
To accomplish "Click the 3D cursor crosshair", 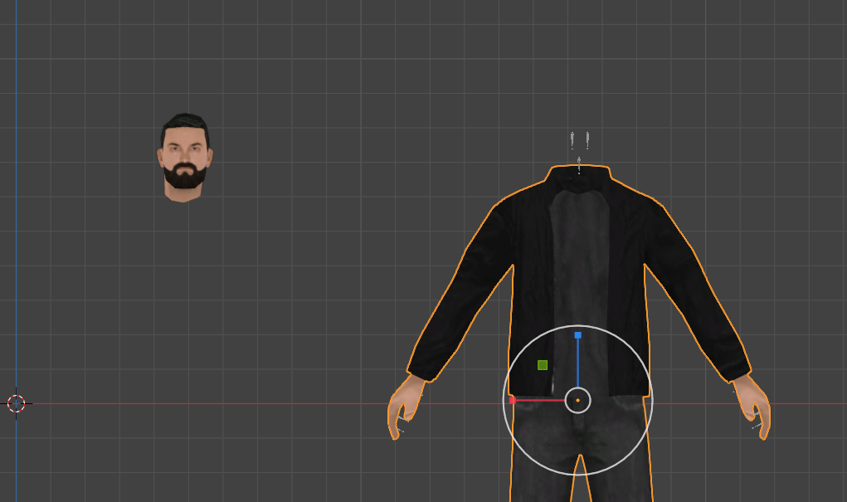I will 17,403.
